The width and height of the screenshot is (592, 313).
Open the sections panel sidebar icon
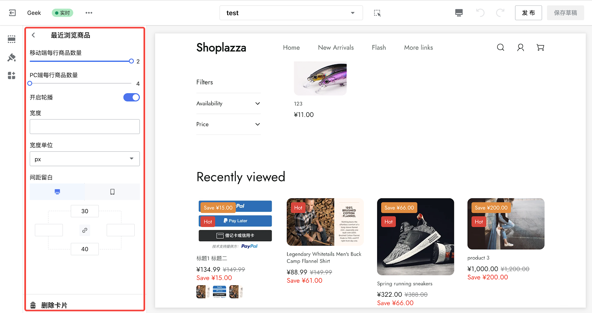point(11,39)
